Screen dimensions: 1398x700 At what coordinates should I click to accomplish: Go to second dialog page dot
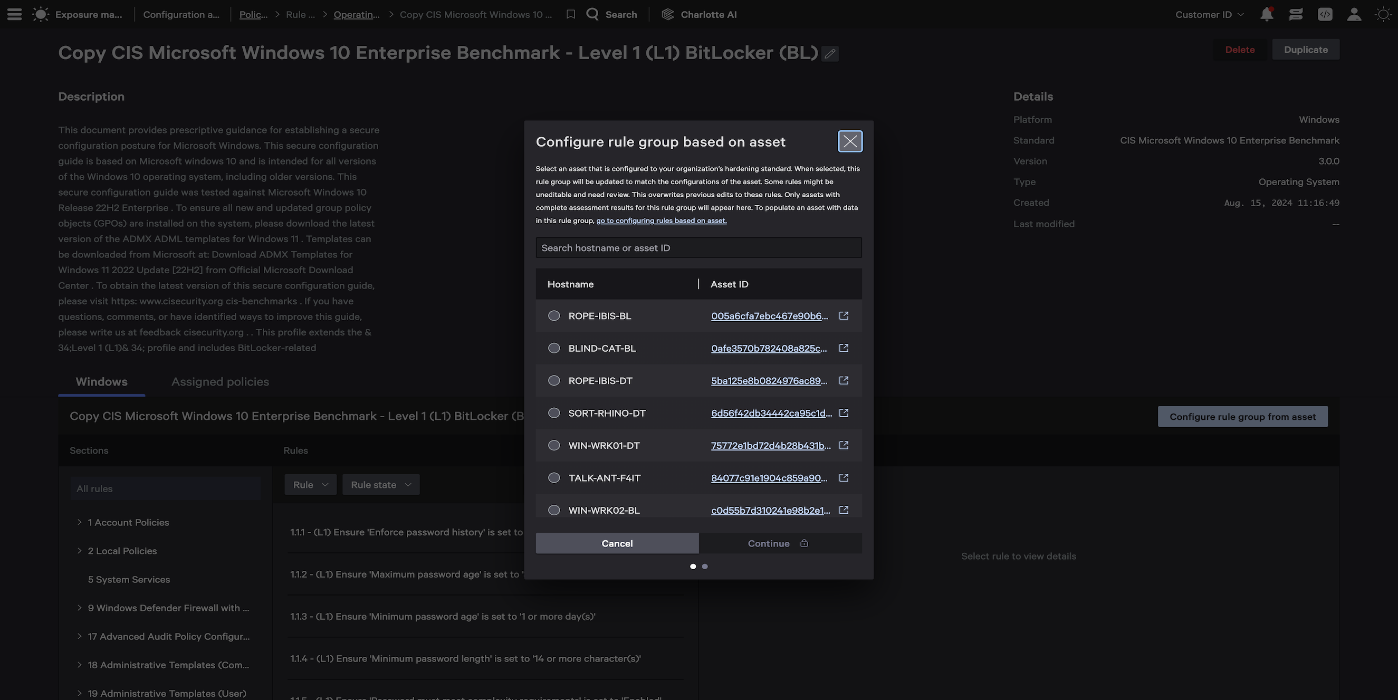point(704,567)
